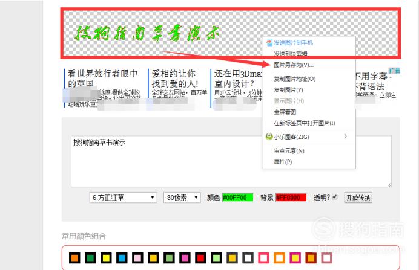Image resolution: width=419 pixels, height=270 pixels.
Task: Pick the black-bordered light pink color combo
Action: [137, 258]
